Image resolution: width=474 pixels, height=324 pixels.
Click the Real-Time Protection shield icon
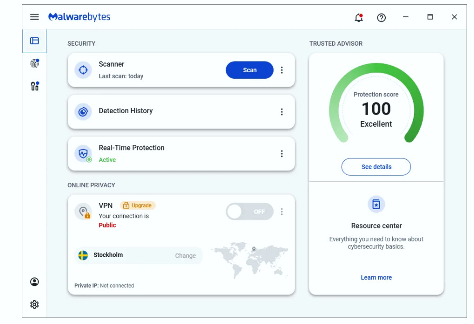click(x=83, y=154)
